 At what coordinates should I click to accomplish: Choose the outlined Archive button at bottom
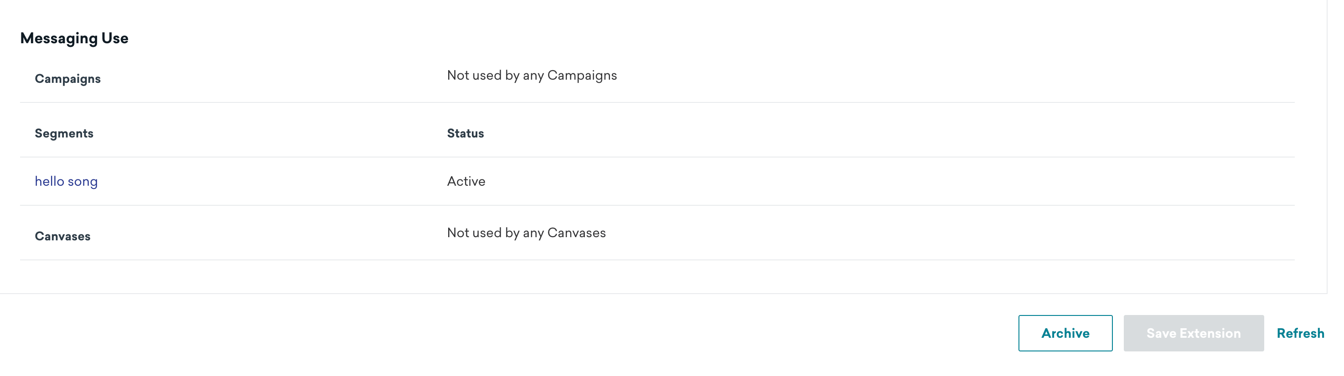pyautogui.click(x=1065, y=333)
